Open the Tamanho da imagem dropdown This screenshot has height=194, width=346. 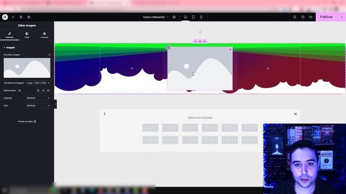click(x=38, y=83)
